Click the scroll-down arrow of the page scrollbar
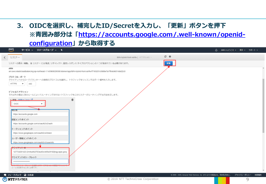 263,170
